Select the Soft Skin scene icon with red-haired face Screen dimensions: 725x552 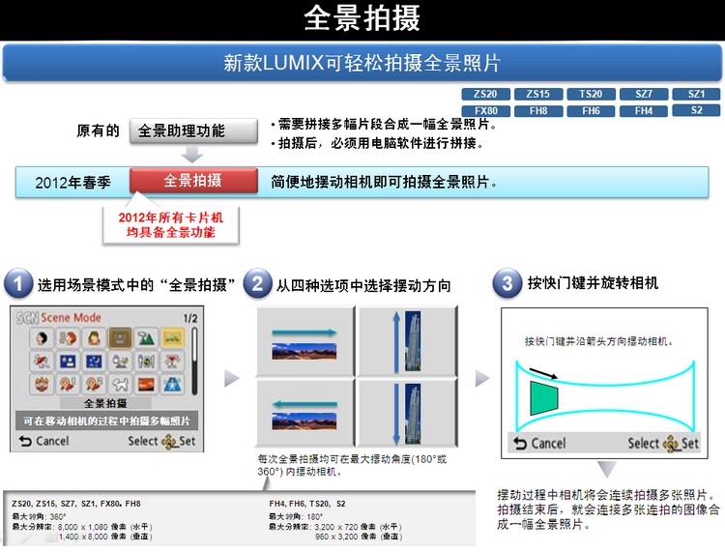click(68, 338)
